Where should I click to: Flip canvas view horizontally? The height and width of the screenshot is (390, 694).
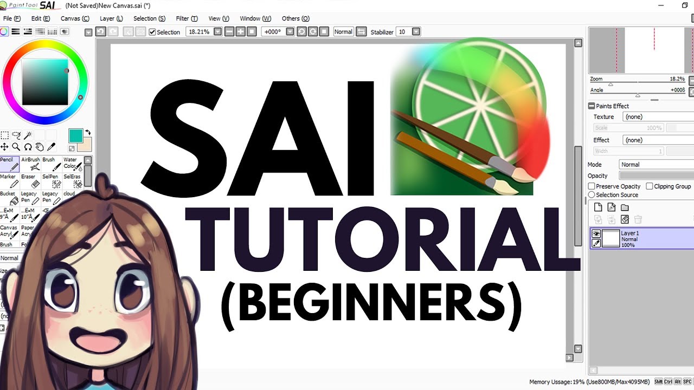[361, 32]
